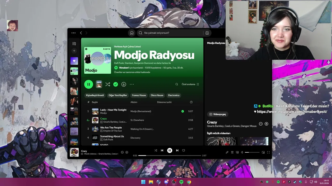Toggle shuffle in bottom player controls
The width and height of the screenshot is (332, 186).
pos(156,150)
